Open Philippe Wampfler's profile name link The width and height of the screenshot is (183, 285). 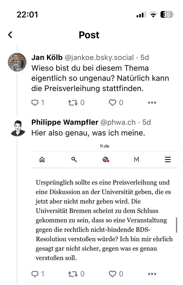(65, 122)
